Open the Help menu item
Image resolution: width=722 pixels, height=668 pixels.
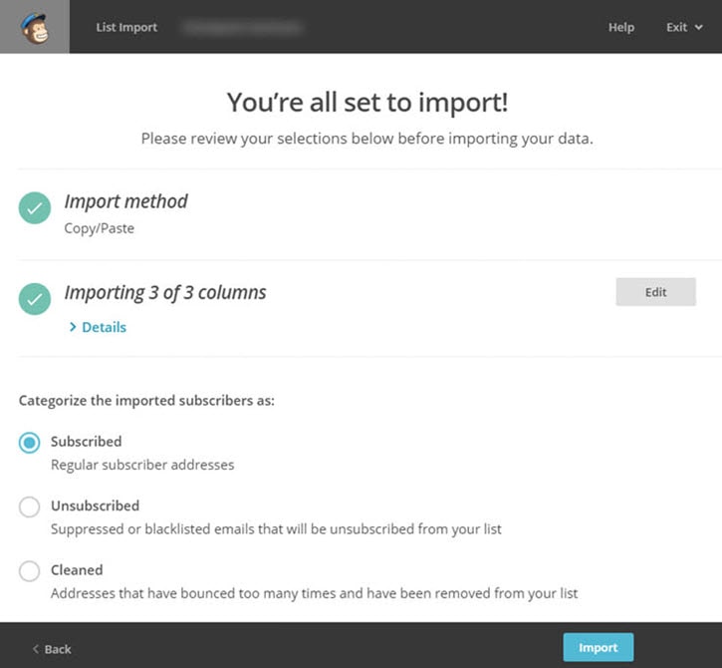point(620,27)
